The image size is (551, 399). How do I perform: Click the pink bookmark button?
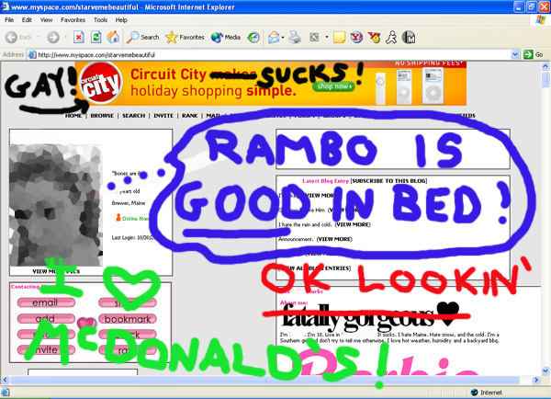coord(128,319)
